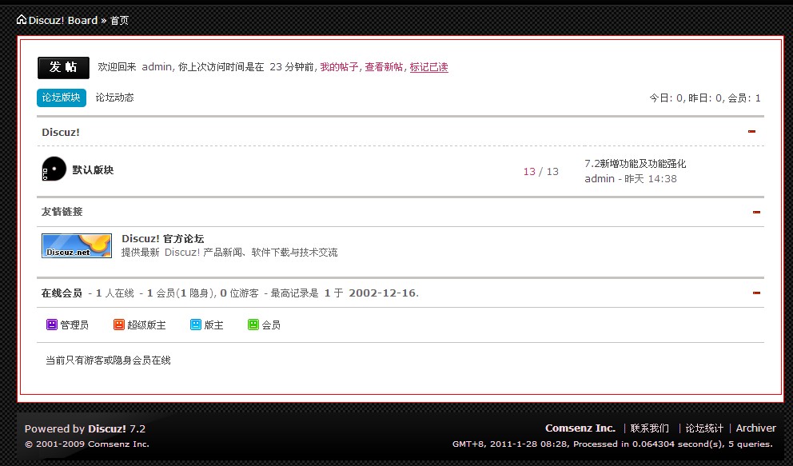The width and height of the screenshot is (793, 466).
Task: Click 标记已读 link
Action: pyautogui.click(x=428, y=66)
